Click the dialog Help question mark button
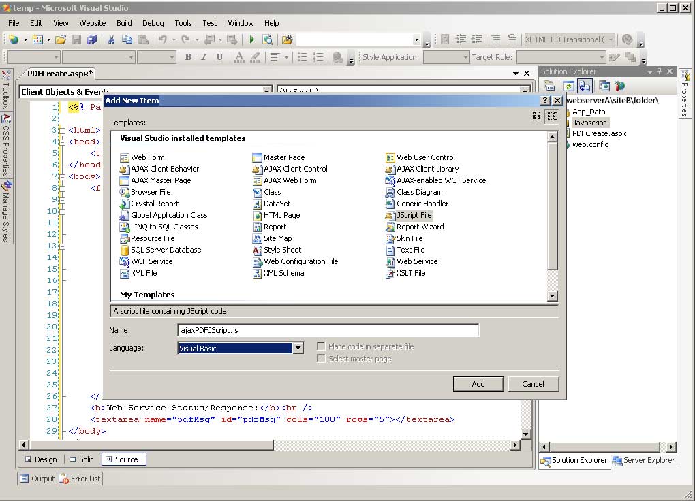 tap(546, 101)
